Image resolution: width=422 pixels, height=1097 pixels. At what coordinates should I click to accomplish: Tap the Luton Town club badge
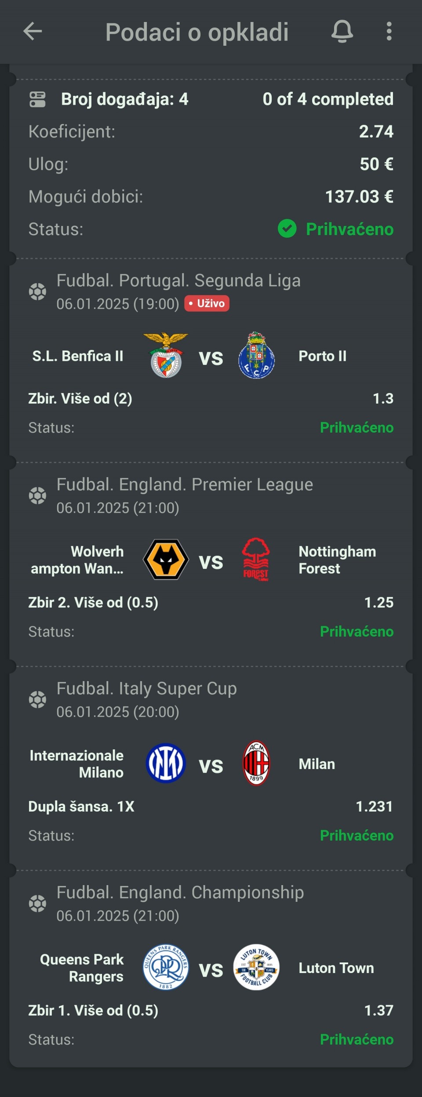pos(256,967)
